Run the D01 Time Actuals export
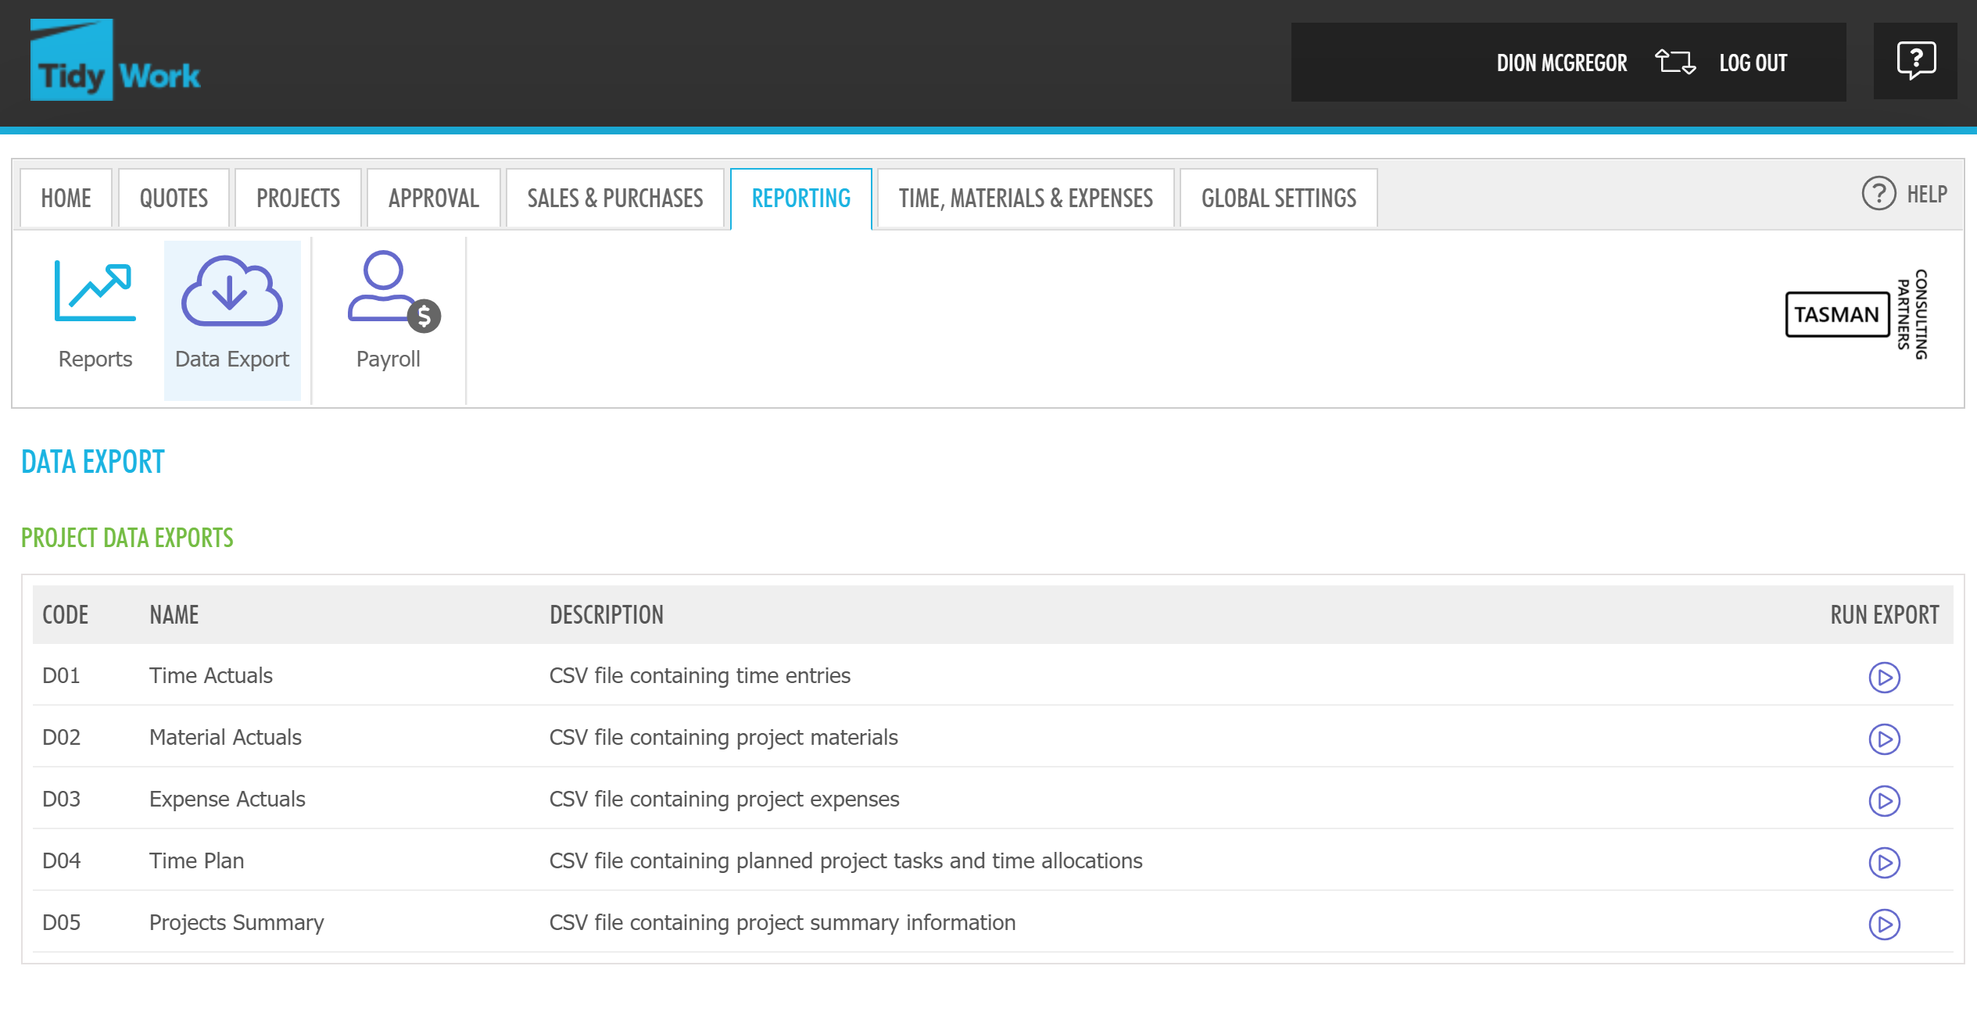This screenshot has height=1016, width=1977. pyautogui.click(x=1884, y=678)
